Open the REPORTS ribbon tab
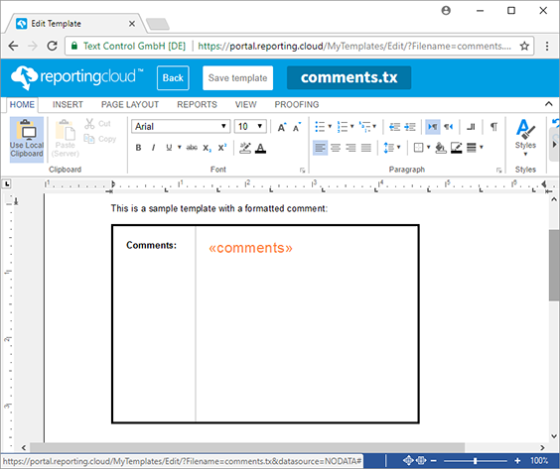 (x=198, y=104)
